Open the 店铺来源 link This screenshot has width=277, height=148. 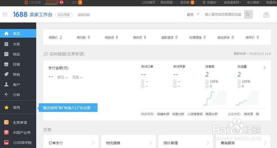pyautogui.click(x=163, y=114)
